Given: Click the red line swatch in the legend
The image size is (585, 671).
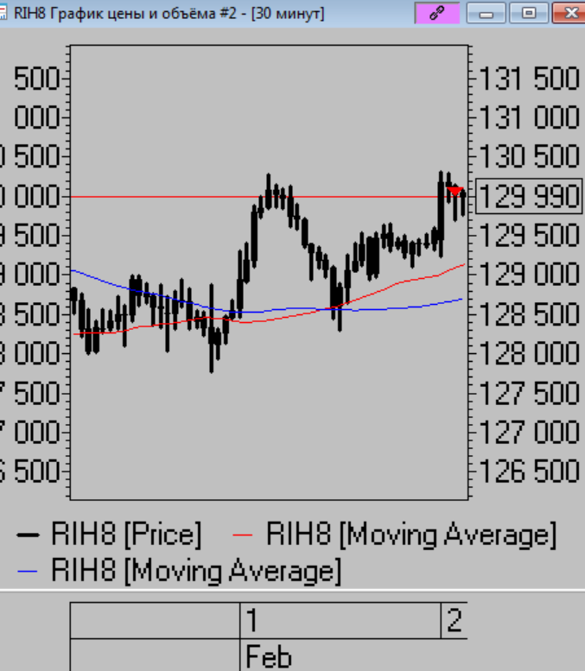Looking at the screenshot, I should pos(243,535).
